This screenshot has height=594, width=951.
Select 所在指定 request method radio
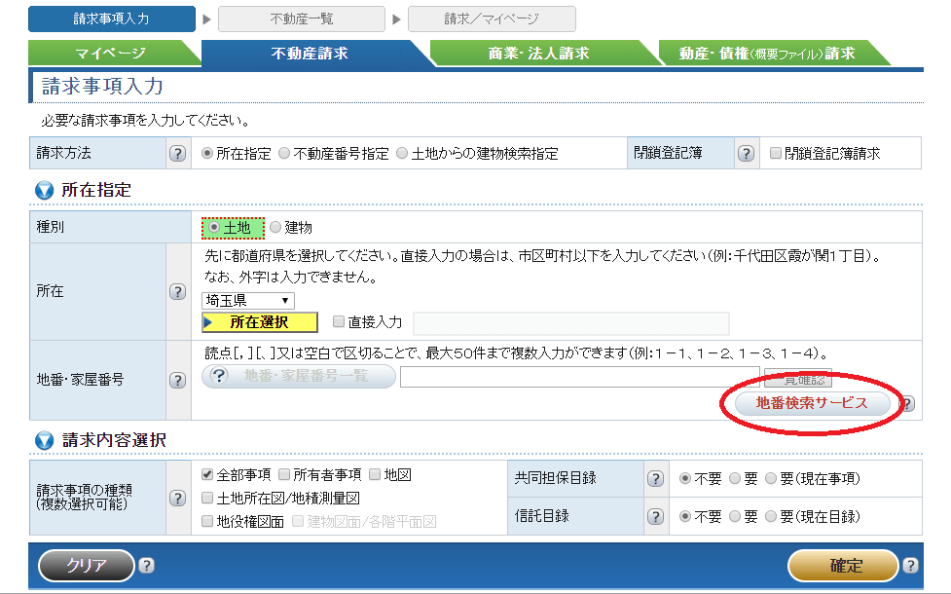pos(207,154)
